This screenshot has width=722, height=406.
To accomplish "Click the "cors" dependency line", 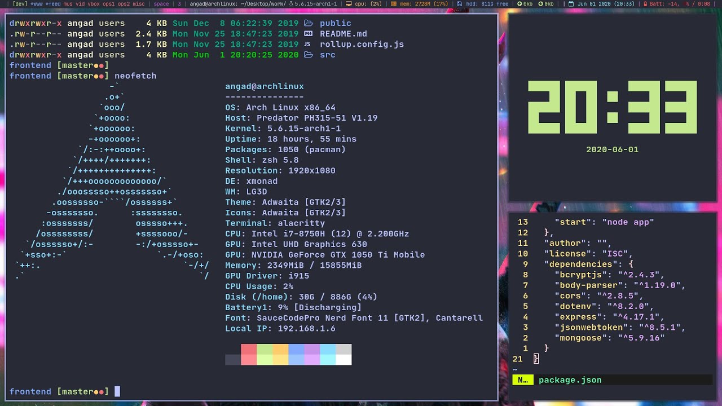I will [x=599, y=295].
